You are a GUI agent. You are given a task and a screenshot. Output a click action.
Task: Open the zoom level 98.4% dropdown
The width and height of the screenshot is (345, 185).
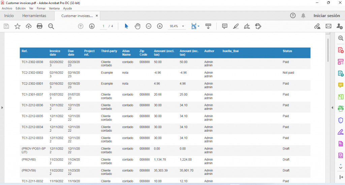coord(183,26)
